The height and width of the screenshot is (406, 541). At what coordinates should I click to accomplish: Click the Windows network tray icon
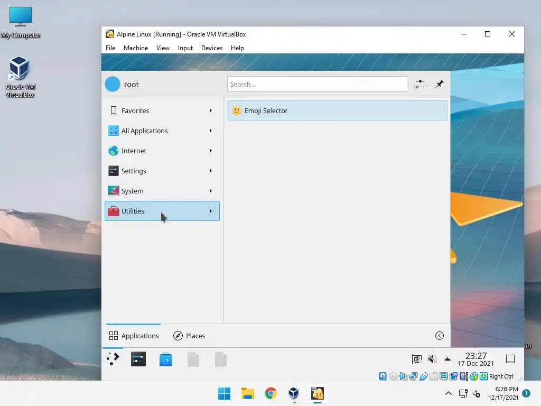tap(463, 393)
